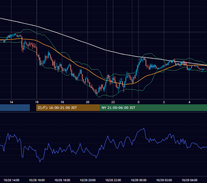The height and width of the screenshot is (183, 207).
Task: Click the 10/29 00:00 date label
Action: click(x=139, y=180)
